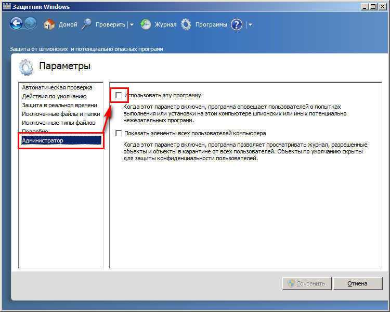This screenshot has height=312, width=390.
Task: Click the large Параметры gear icon
Action: click(26, 67)
